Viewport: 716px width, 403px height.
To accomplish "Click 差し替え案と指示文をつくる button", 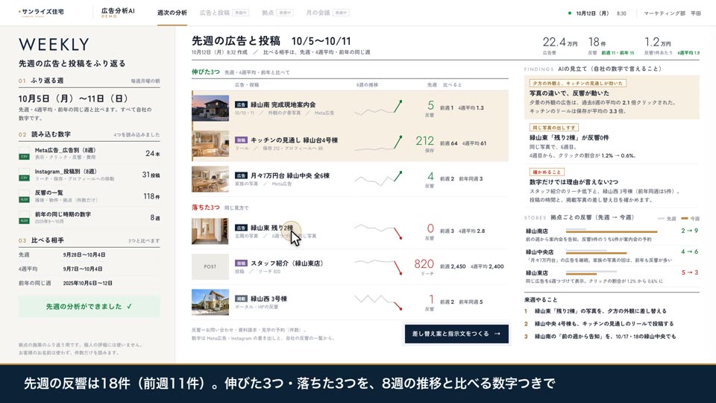I will 456,334.
